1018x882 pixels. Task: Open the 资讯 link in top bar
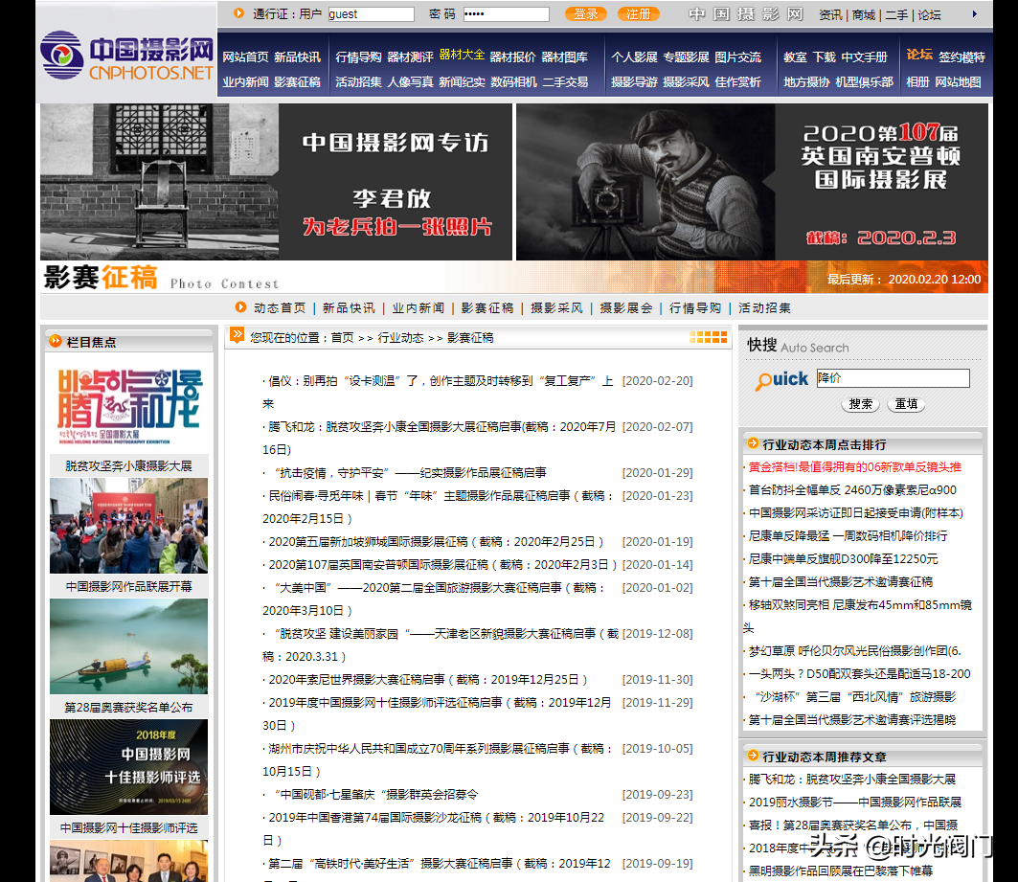pyautogui.click(x=830, y=15)
